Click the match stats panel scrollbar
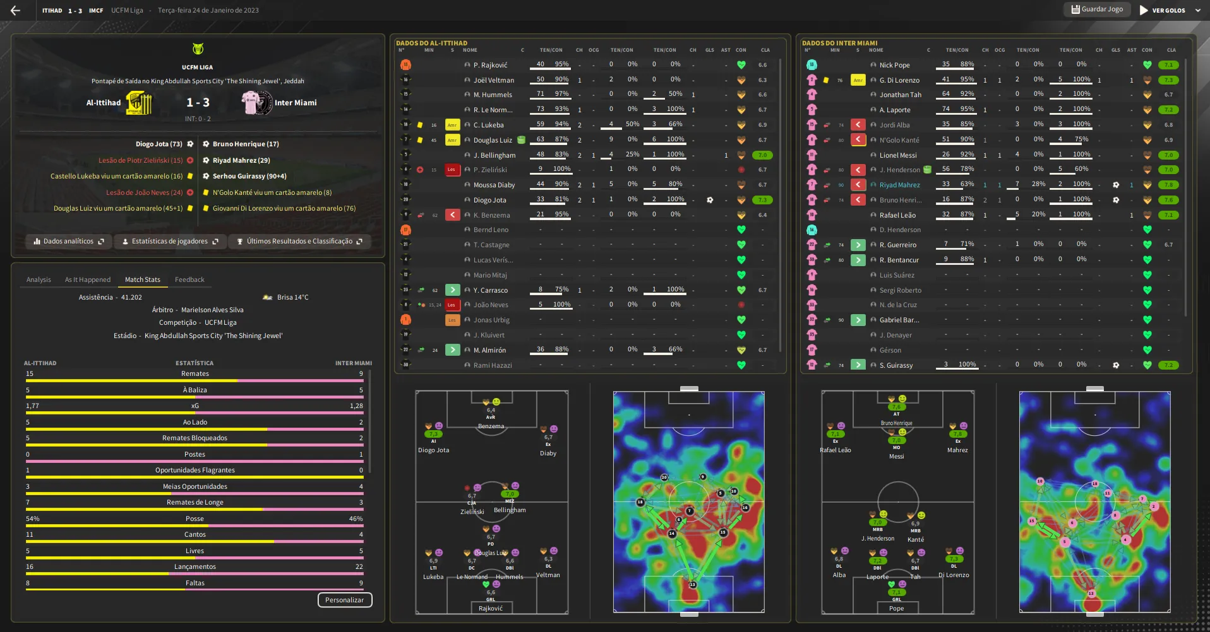 [x=369, y=421]
